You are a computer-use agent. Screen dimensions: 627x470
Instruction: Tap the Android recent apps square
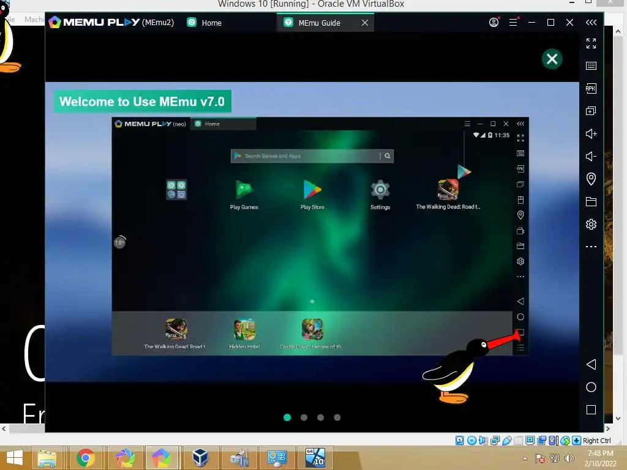tap(591, 409)
